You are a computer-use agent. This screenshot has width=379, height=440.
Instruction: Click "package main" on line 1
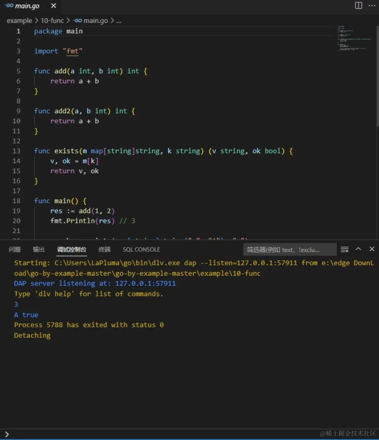tap(58, 31)
